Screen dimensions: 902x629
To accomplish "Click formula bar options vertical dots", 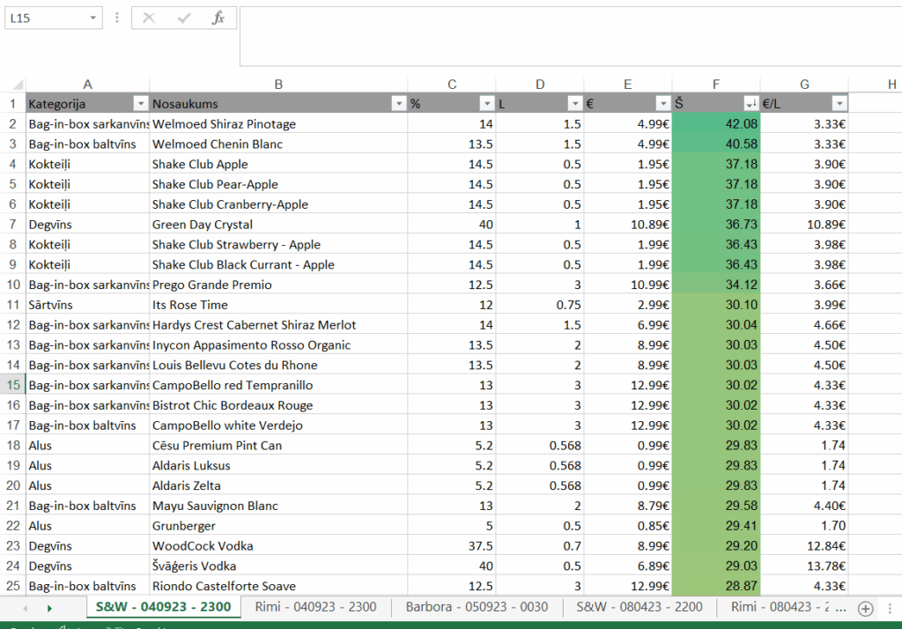I will [x=117, y=18].
